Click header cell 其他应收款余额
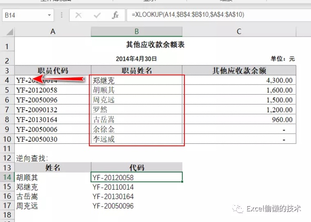This screenshot has width=311, height=222. point(239,70)
